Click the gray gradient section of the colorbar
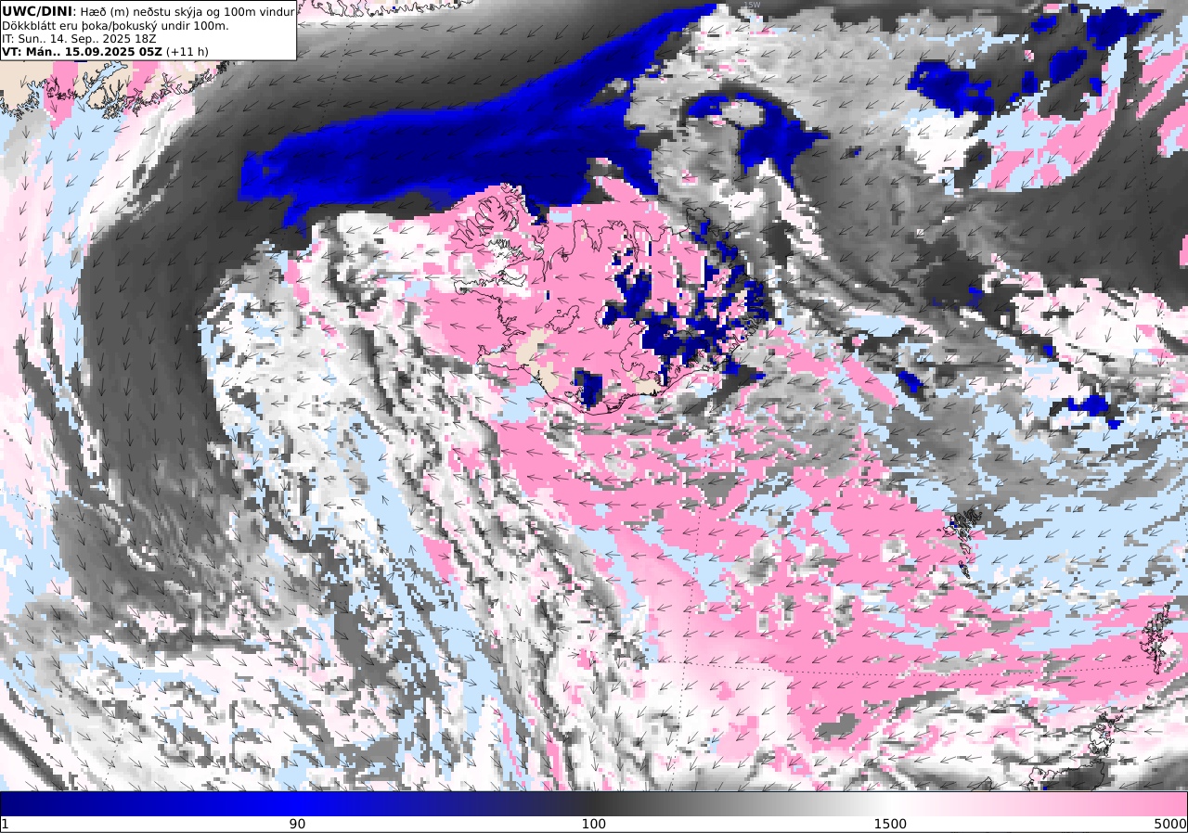The height and width of the screenshot is (833, 1188). tap(742, 803)
